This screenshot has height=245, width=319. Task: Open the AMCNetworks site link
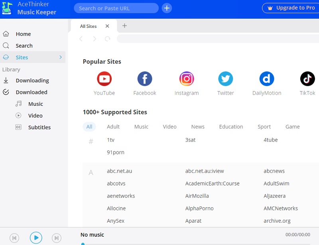pos(281,208)
